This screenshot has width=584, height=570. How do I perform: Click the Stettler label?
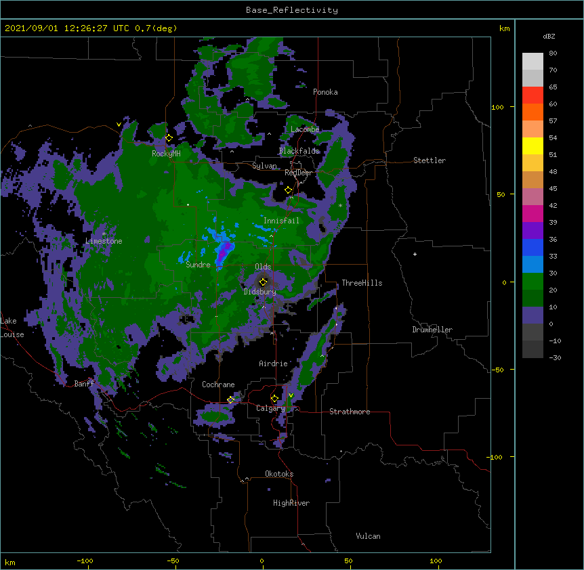pyautogui.click(x=430, y=160)
